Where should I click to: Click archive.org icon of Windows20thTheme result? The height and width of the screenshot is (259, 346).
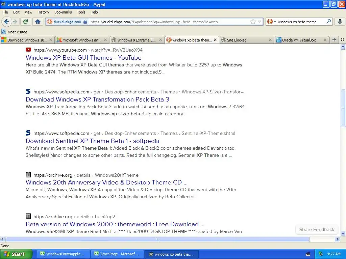(28, 175)
